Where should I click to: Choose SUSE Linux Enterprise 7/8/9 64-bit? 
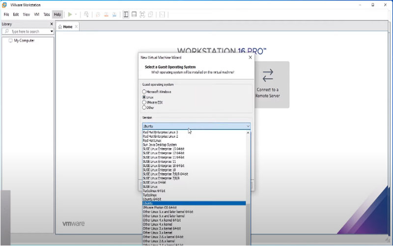coord(194,174)
